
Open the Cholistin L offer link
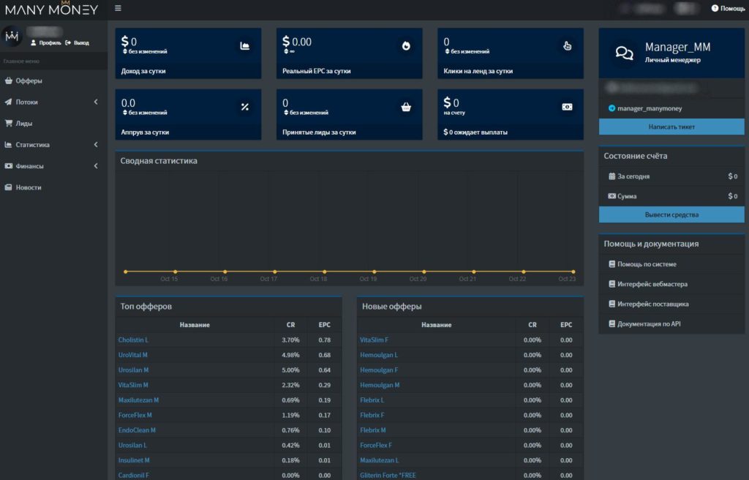coord(133,340)
